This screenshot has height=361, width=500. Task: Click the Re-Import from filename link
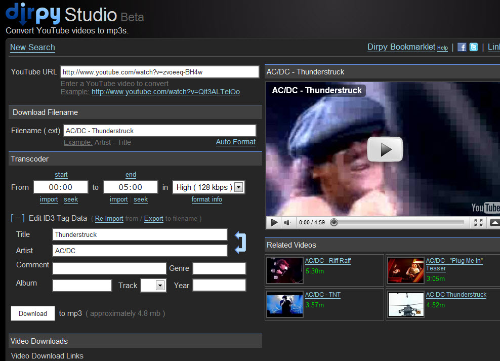pos(109,218)
